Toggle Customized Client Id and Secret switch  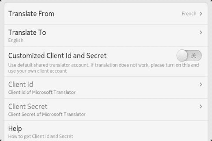pos(189,56)
